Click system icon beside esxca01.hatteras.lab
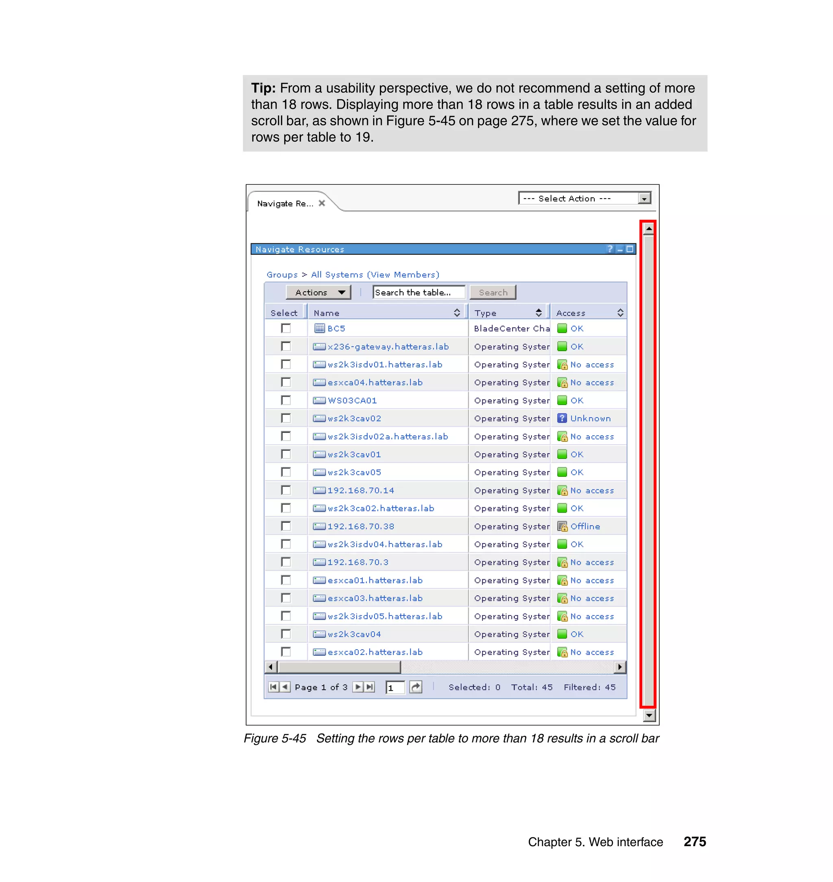 pos(319,580)
